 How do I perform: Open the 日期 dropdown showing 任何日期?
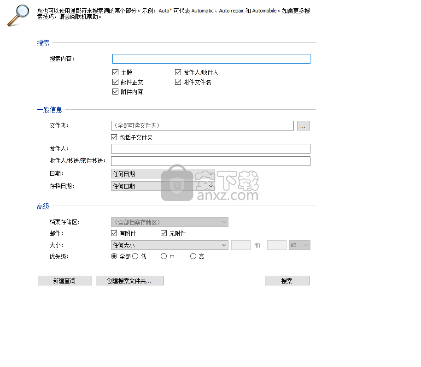point(163,174)
